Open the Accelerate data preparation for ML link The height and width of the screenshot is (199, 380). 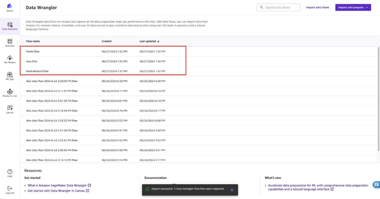(319, 187)
